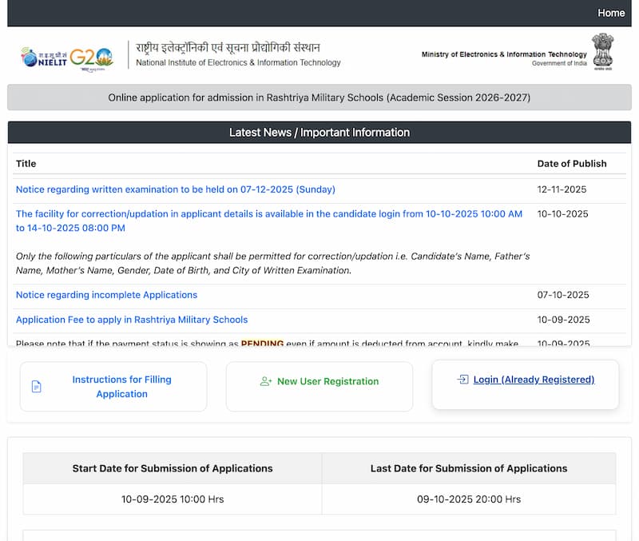Click the Date of Publish column header
Screen dimensions: 639x541
(x=571, y=164)
